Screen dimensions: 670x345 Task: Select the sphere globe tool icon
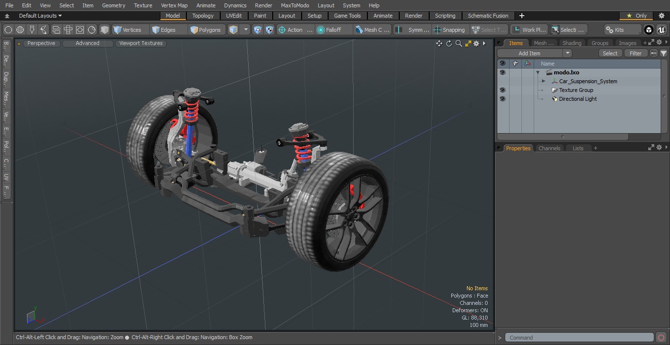pos(20,30)
